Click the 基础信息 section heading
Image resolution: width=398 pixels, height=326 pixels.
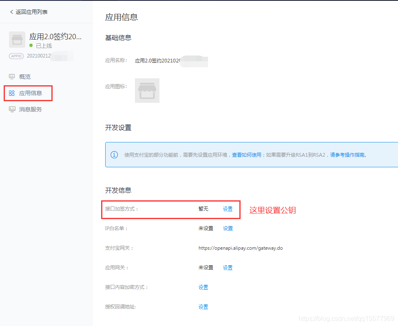118,38
